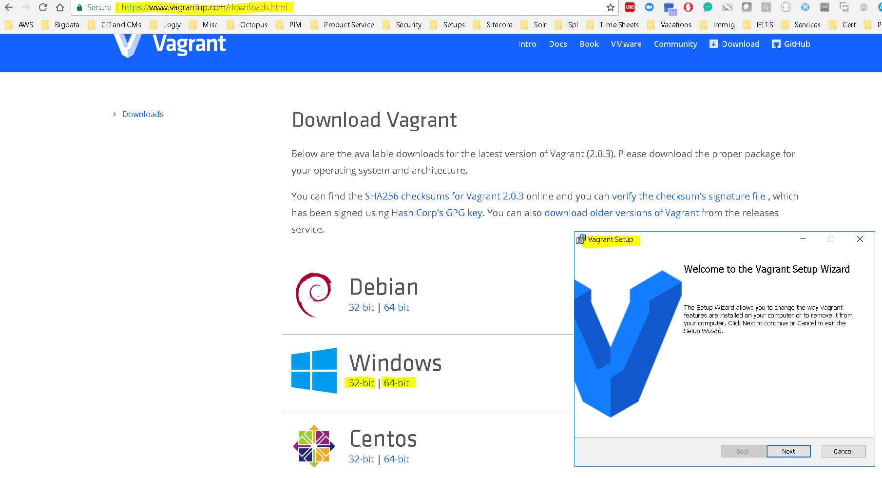Open the Zoom camera extension icon
Viewport: 882px width, 478px height.
[x=649, y=7]
